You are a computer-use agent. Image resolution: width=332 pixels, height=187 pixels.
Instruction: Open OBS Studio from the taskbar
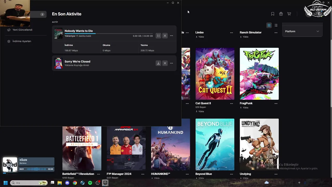(98, 183)
